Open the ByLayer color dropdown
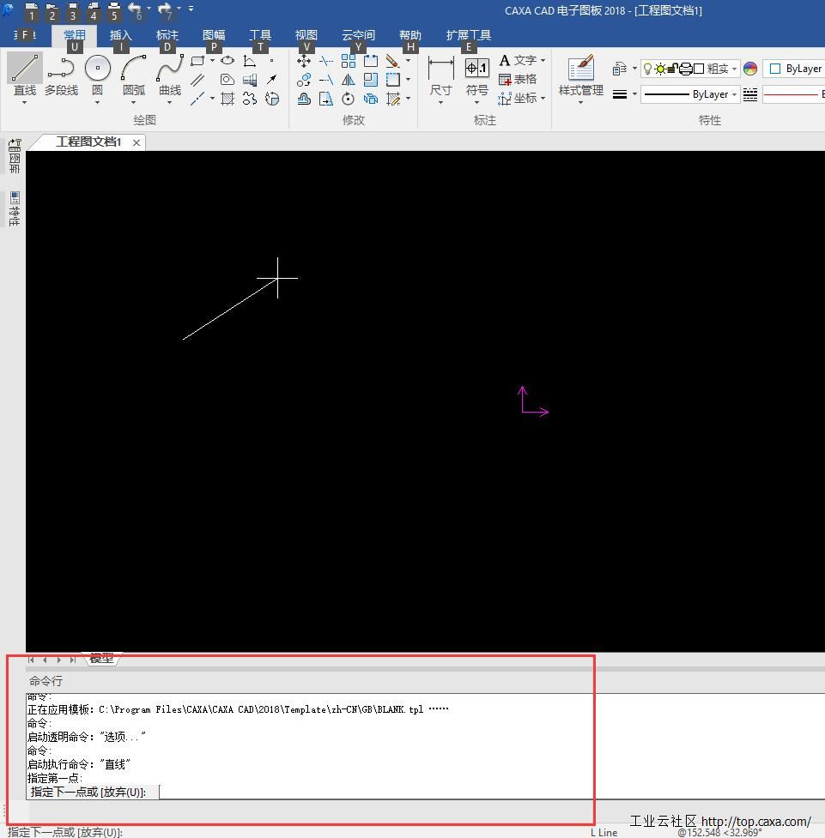825x838 pixels. pyautogui.click(x=794, y=69)
